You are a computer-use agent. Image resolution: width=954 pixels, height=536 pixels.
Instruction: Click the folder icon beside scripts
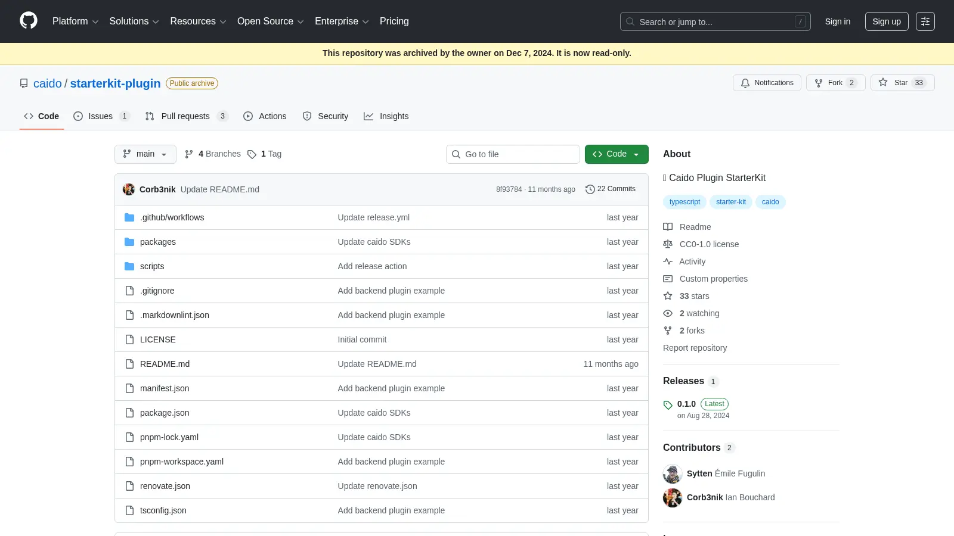129,266
